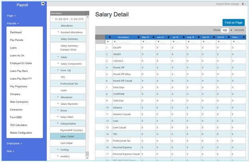Click the filter icon under the Sep-18 column

[x=204, y=42]
